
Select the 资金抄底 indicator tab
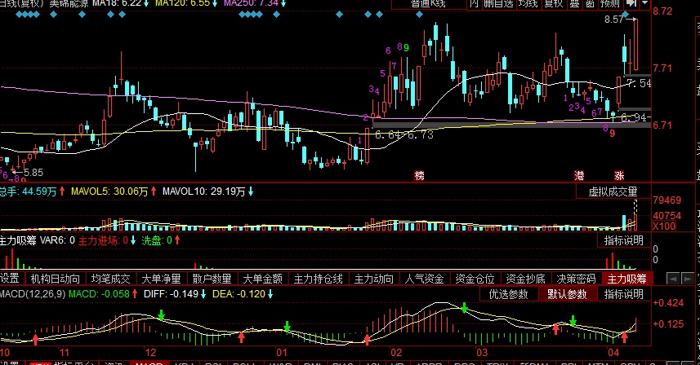[524, 279]
